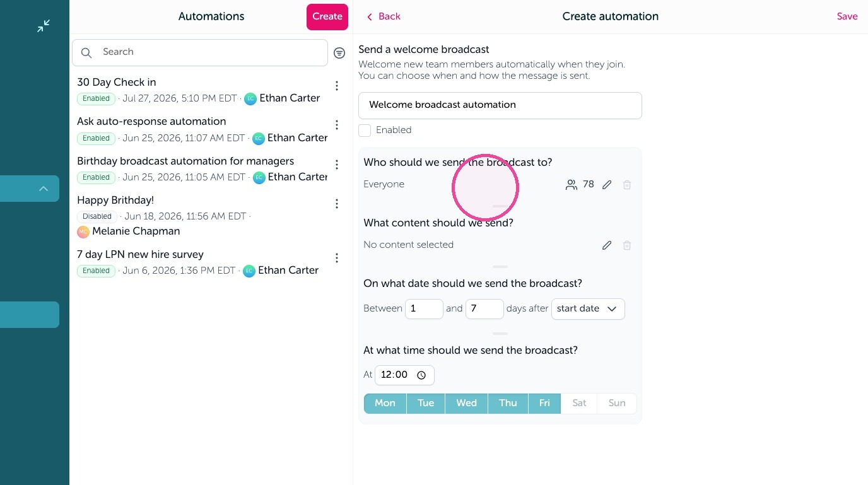
Task: Toggle the Mon day button
Action: coord(385,404)
